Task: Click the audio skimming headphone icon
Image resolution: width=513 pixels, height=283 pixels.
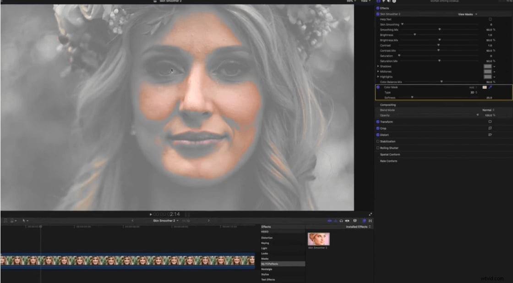Action: tap(341, 221)
